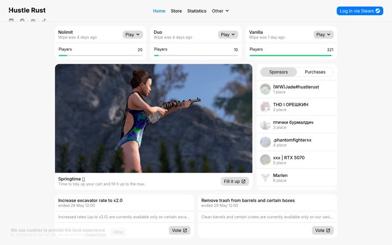Click the Vanilla players progress bar
This screenshot has height=245, width=392.
tap(291, 56)
